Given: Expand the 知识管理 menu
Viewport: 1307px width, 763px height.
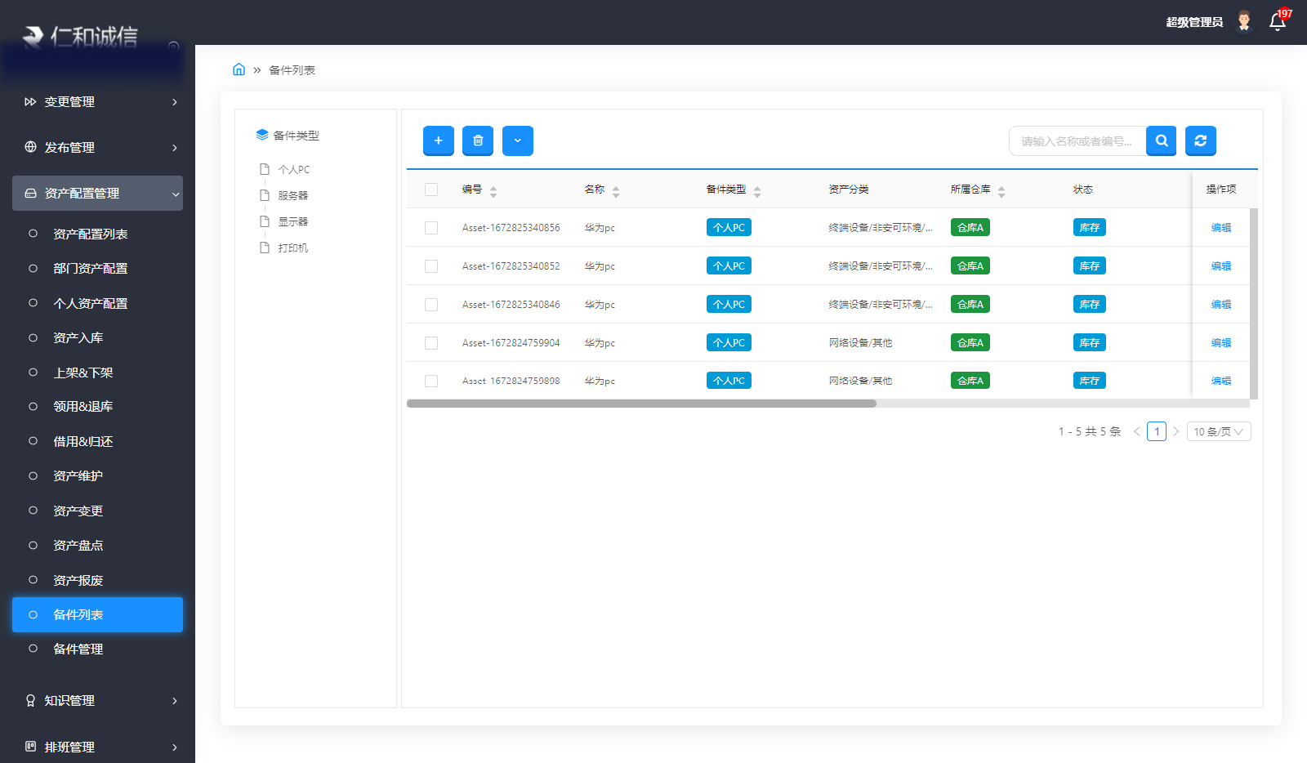Looking at the screenshot, I should (x=97, y=701).
